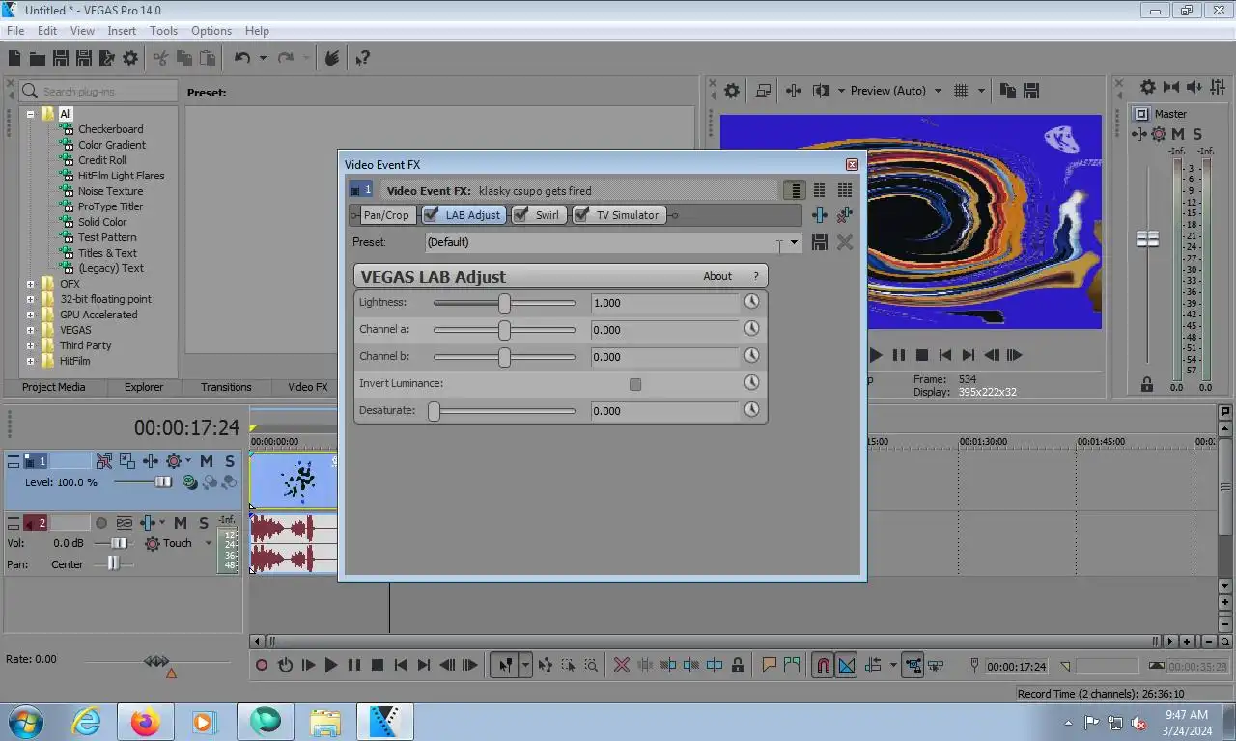The height and width of the screenshot is (741, 1236).
Task: Click the Record button in transport bar
Action: (x=262, y=665)
